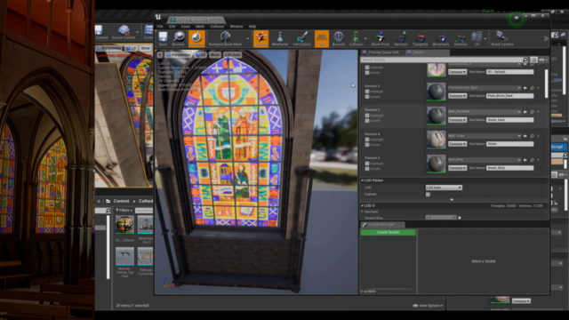Click the Search Details input field
The width and height of the screenshot is (569, 320).
coord(441,60)
